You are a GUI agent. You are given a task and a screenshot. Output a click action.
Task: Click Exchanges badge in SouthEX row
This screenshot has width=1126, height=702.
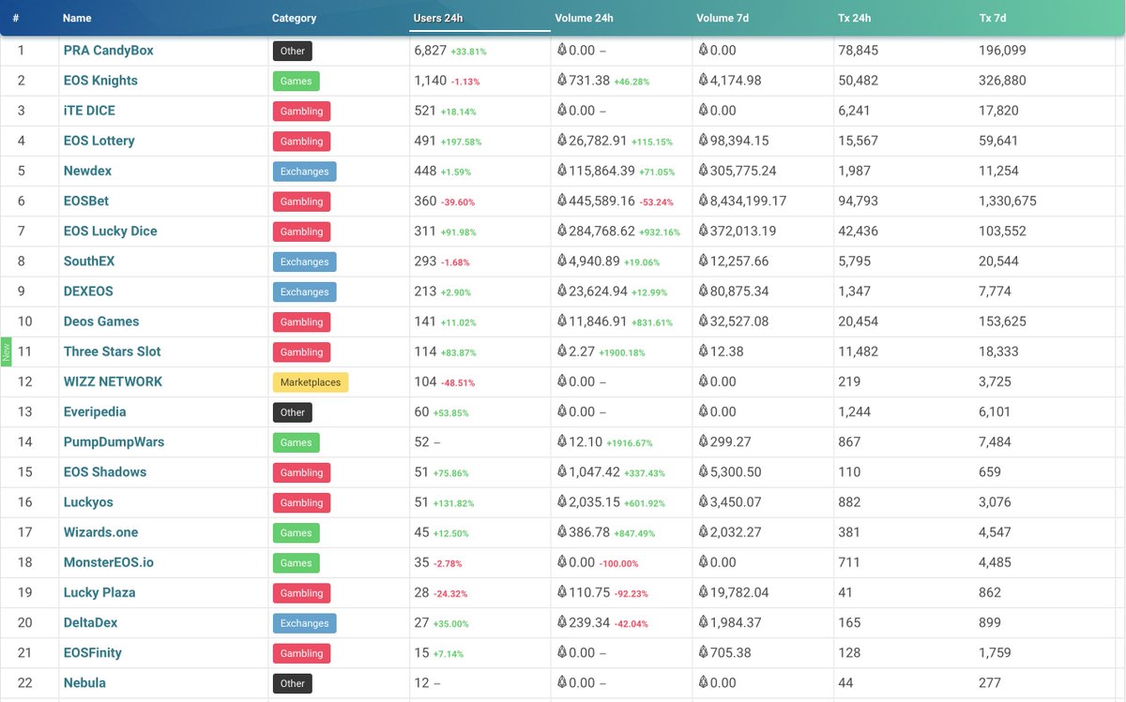point(304,261)
